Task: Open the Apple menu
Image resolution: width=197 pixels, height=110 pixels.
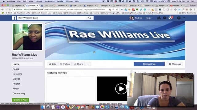Action: [4, 1]
